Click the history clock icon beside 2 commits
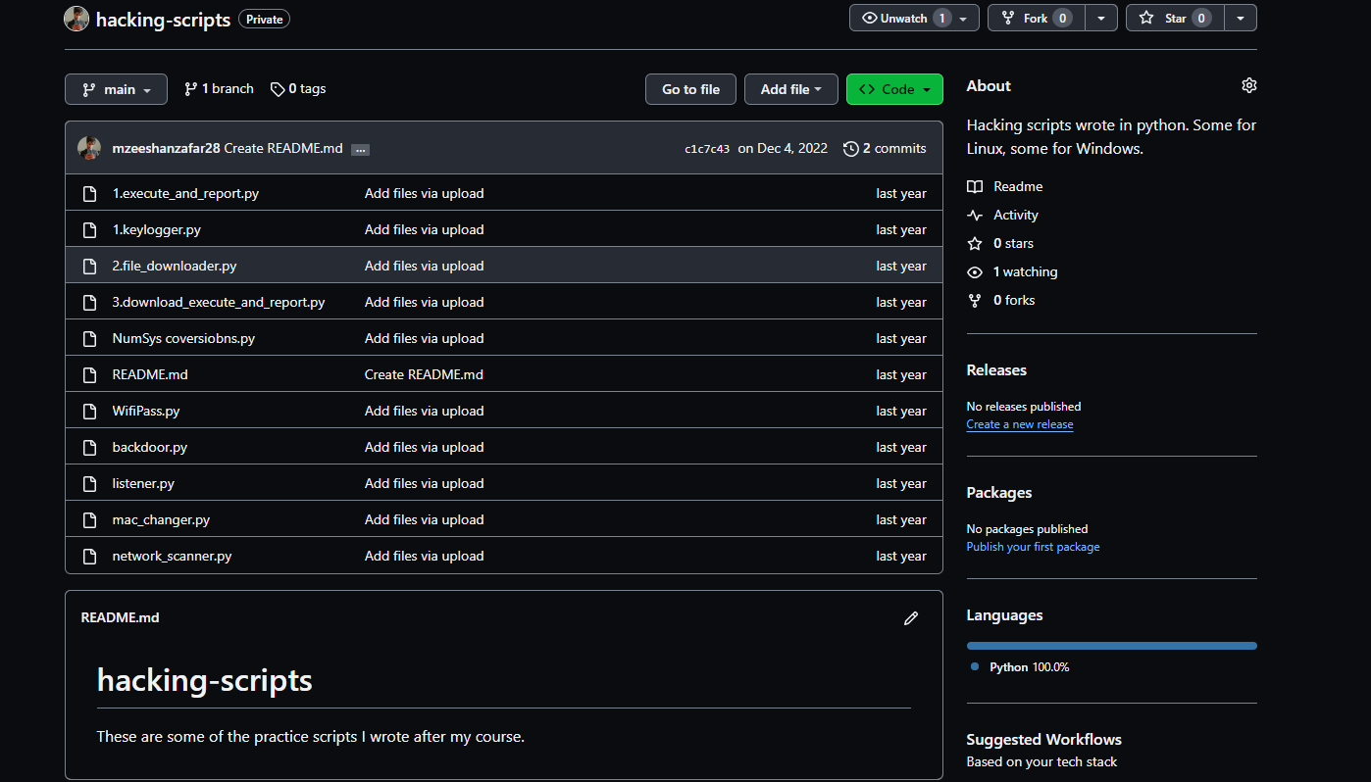 [850, 149]
